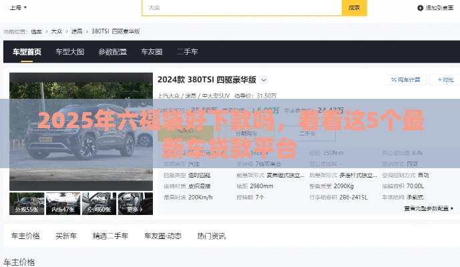Open the 空间60张 thumbnail
Screen dimensions: 460x267
click(99, 204)
